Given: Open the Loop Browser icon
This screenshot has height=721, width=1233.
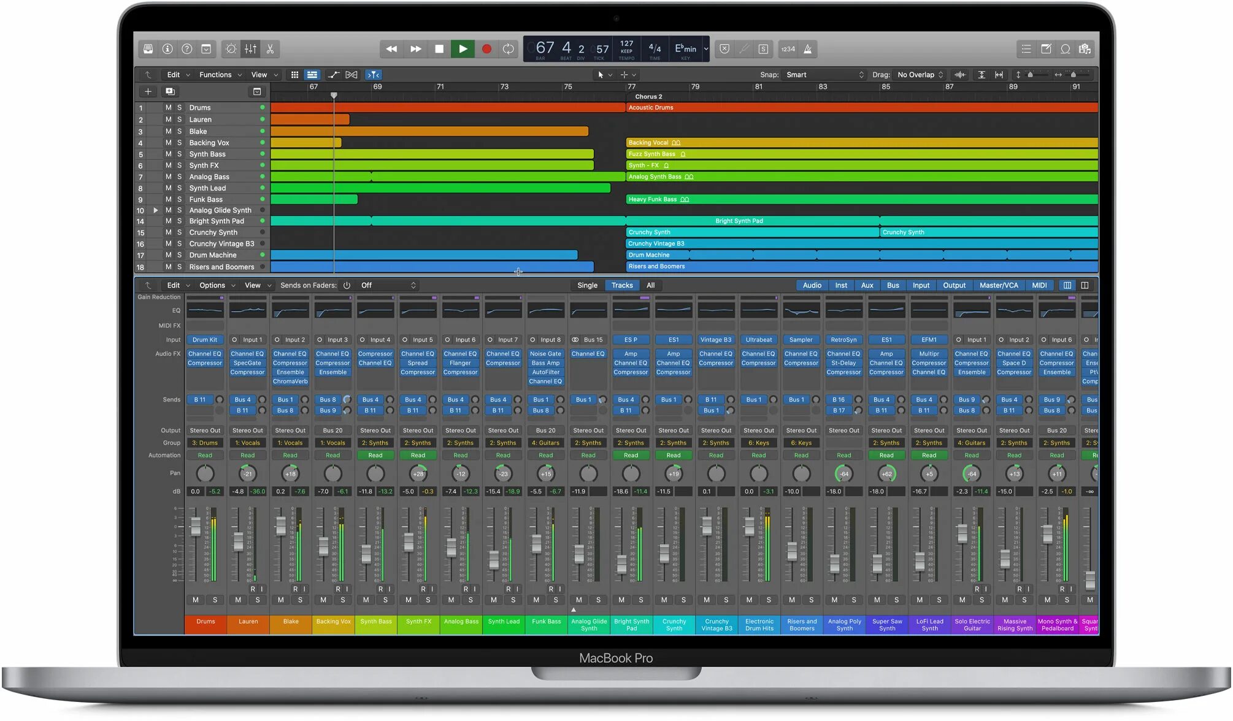Looking at the screenshot, I should (1066, 49).
